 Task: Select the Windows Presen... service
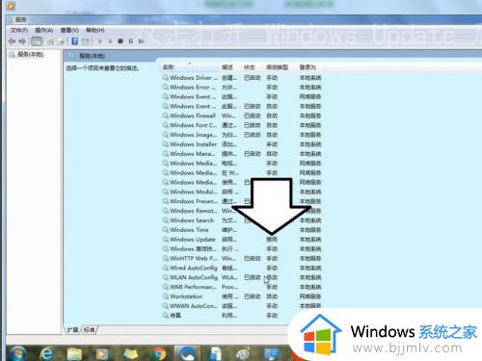(242, 201)
